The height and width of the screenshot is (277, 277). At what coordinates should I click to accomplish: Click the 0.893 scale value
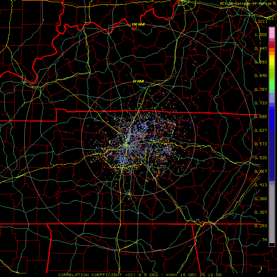tap(261, 62)
